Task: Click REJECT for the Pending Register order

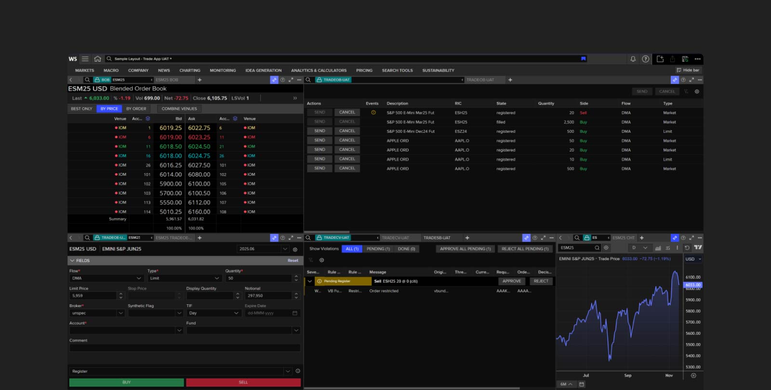Action: tap(541, 281)
